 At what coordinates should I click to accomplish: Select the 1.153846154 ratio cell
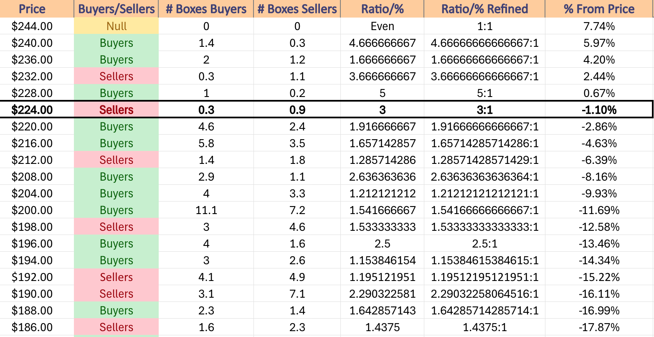[382, 260]
